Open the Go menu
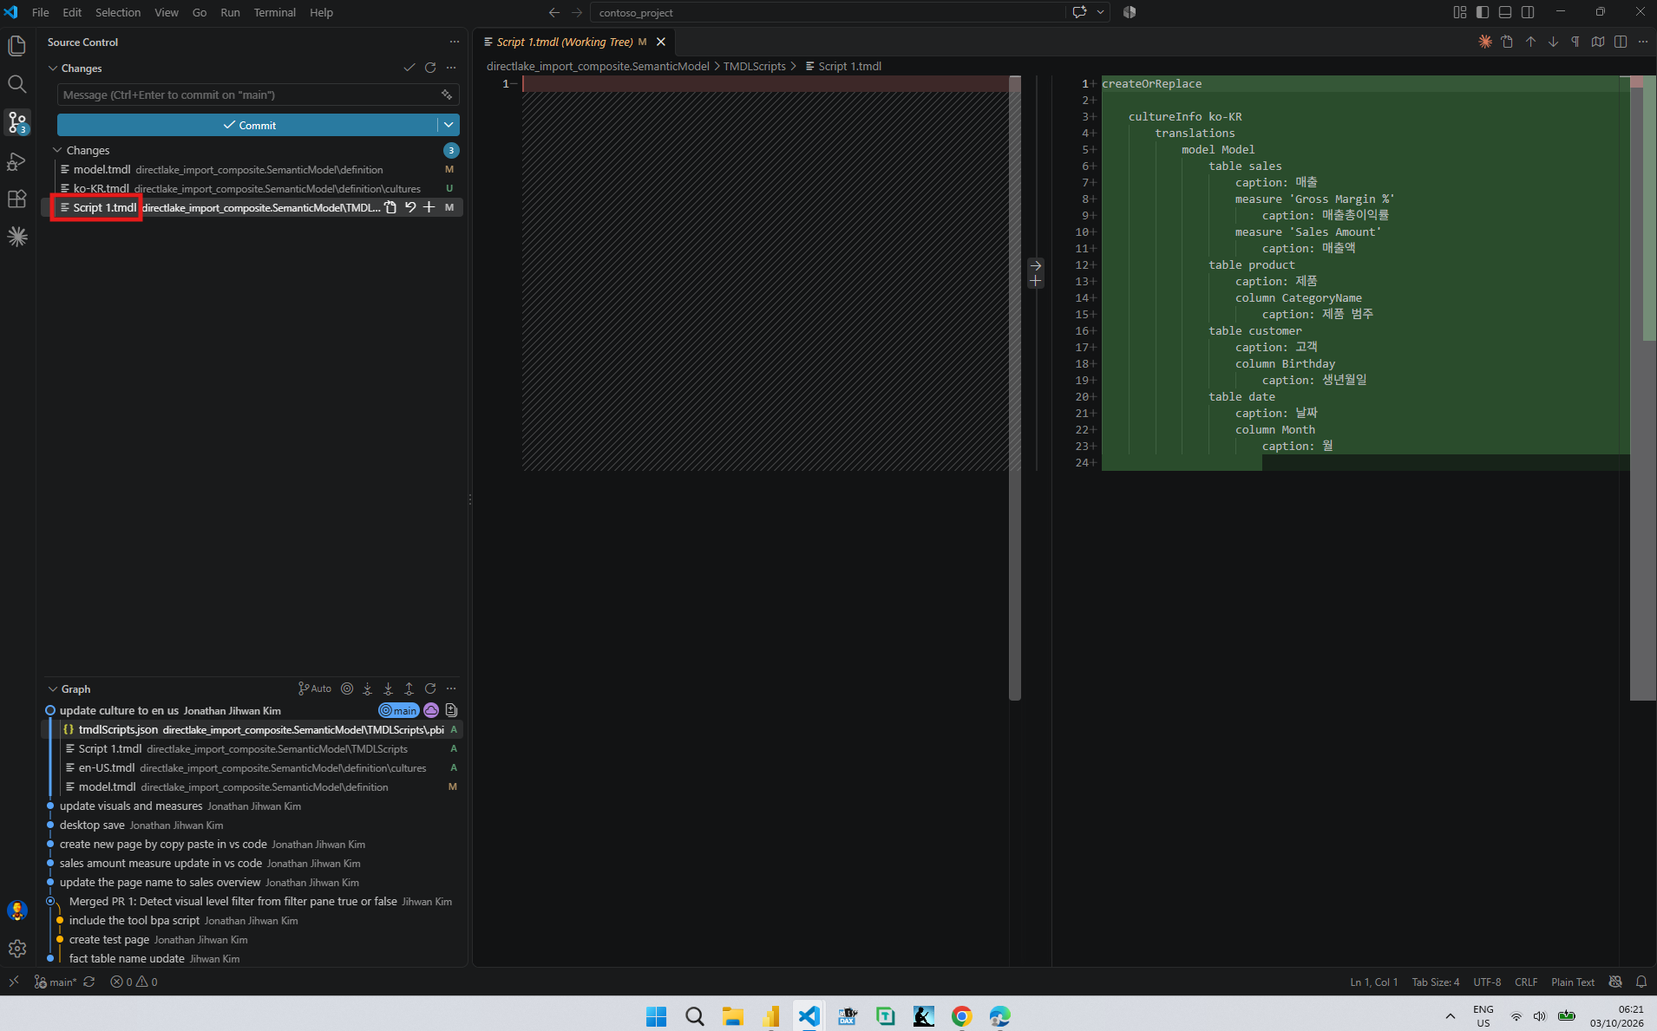This screenshot has height=1031, width=1657. tap(200, 12)
